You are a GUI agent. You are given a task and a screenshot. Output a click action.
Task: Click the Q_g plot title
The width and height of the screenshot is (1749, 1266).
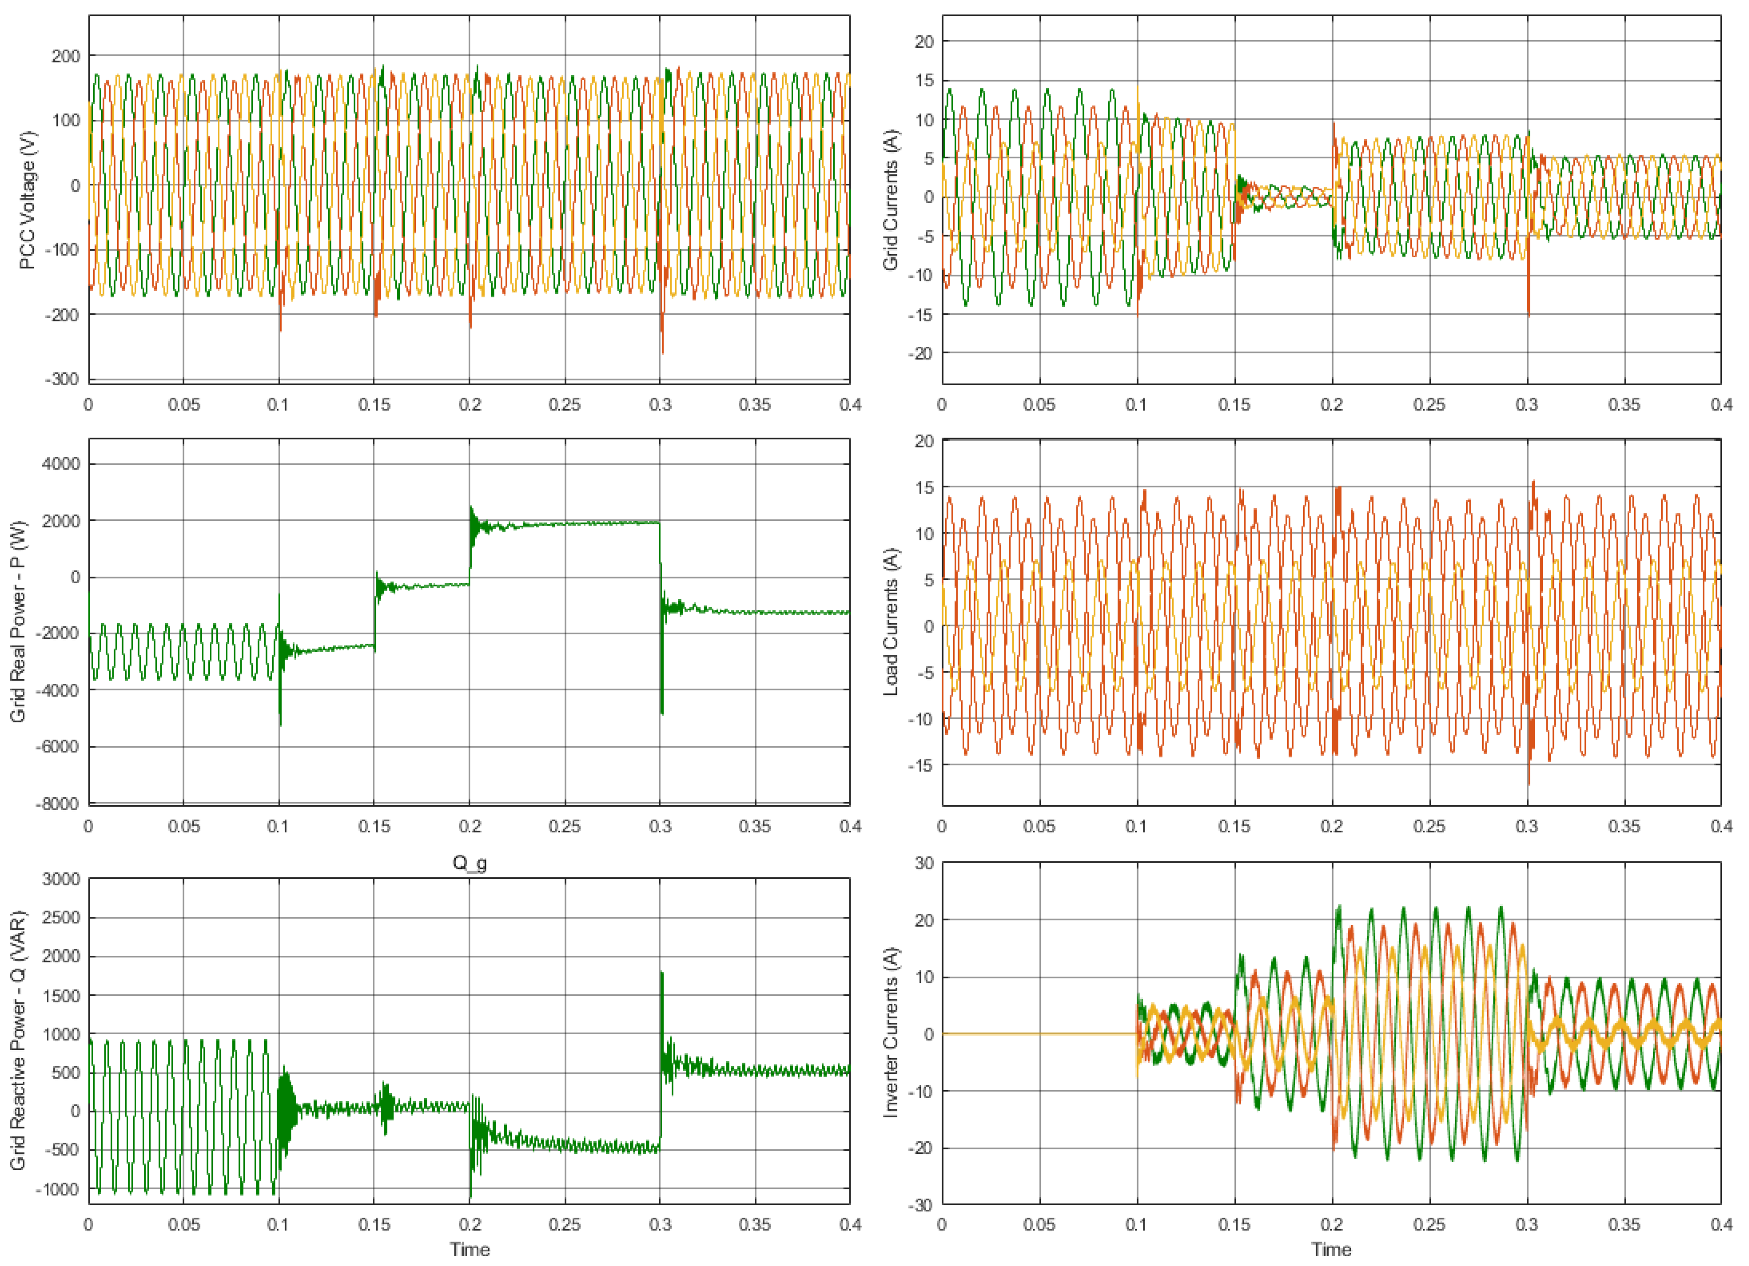(469, 863)
